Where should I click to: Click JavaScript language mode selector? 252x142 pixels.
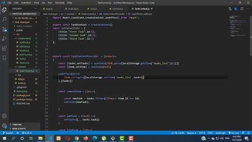coord(220,133)
